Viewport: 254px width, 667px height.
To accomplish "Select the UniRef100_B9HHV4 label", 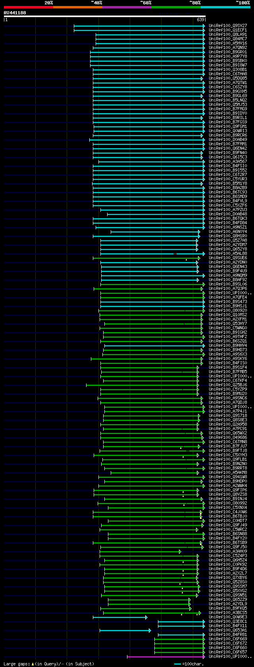I will tap(228, 345).
